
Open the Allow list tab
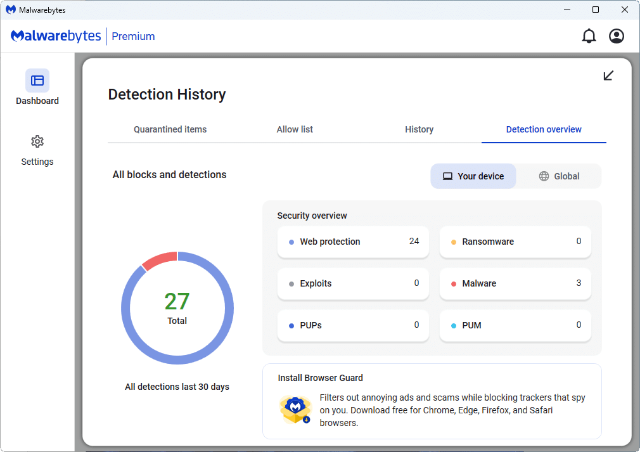295,129
